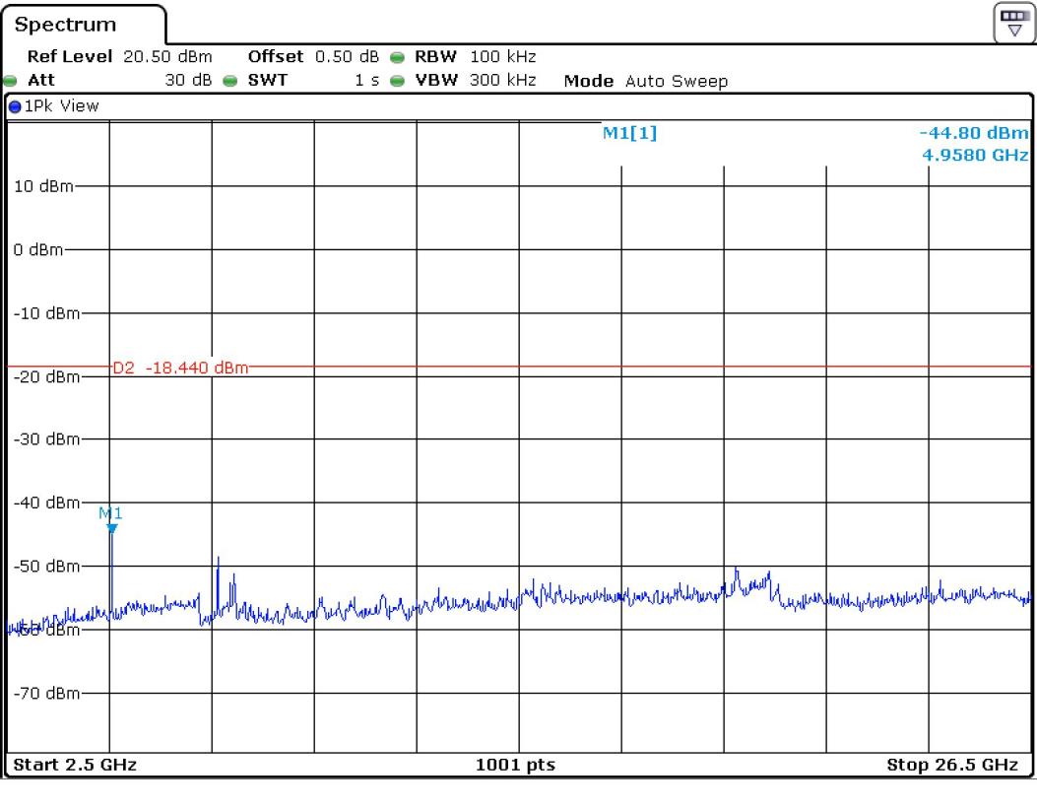Select the VBW 300 kHz value
Screen dimensions: 1037x808
click(503, 80)
